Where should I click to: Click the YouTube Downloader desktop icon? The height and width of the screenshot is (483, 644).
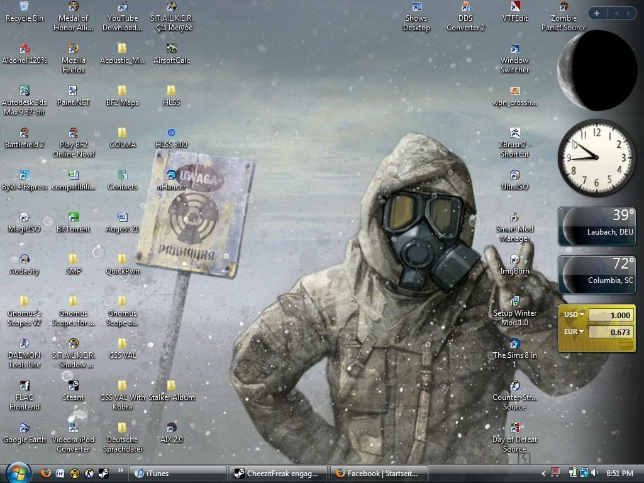(123, 16)
